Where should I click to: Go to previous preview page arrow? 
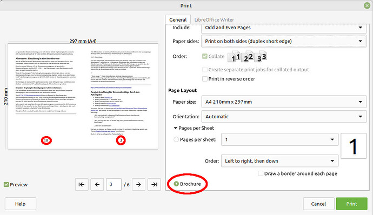tap(97, 184)
